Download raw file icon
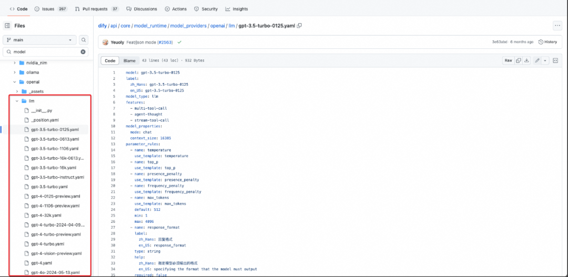This screenshot has width=568, height=277. point(526,60)
